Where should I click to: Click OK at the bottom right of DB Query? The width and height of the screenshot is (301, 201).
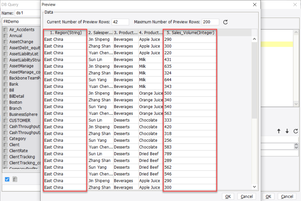tap(268, 196)
